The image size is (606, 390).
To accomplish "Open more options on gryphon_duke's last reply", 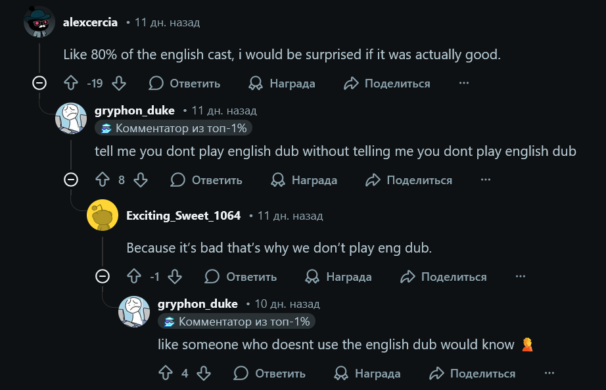I will click(x=549, y=374).
